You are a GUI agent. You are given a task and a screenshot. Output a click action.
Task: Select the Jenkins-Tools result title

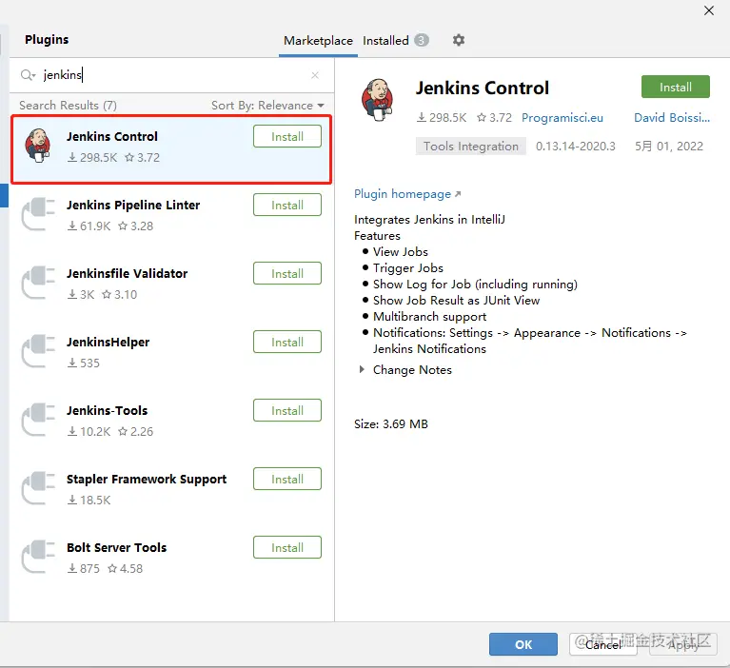tap(108, 410)
